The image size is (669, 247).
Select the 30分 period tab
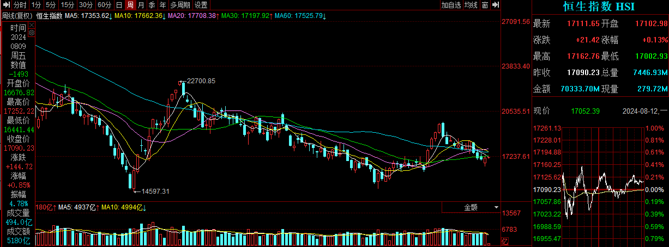[x=86, y=5]
